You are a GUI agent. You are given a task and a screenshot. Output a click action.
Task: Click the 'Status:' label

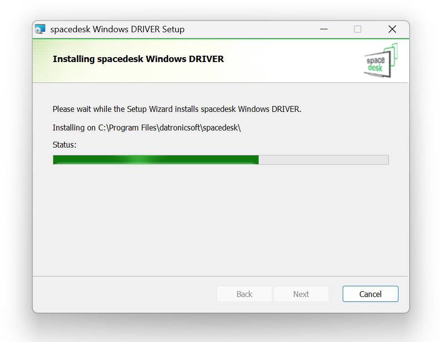[x=65, y=145]
